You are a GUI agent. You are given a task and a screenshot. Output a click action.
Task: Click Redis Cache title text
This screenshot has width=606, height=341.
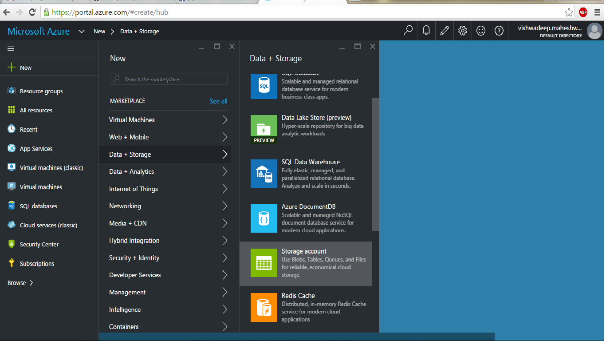298,296
